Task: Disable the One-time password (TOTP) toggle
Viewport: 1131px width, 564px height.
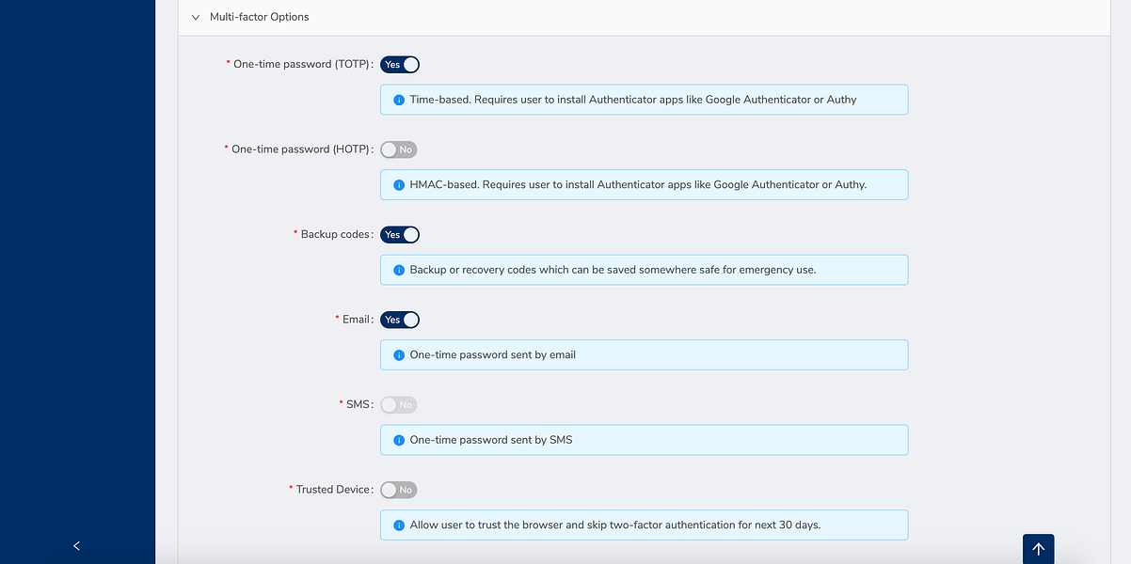Action: 400,65
